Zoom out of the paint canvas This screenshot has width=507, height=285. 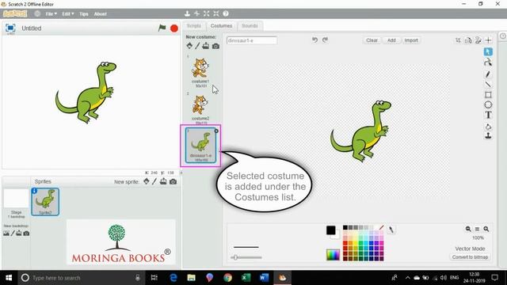[x=468, y=229]
